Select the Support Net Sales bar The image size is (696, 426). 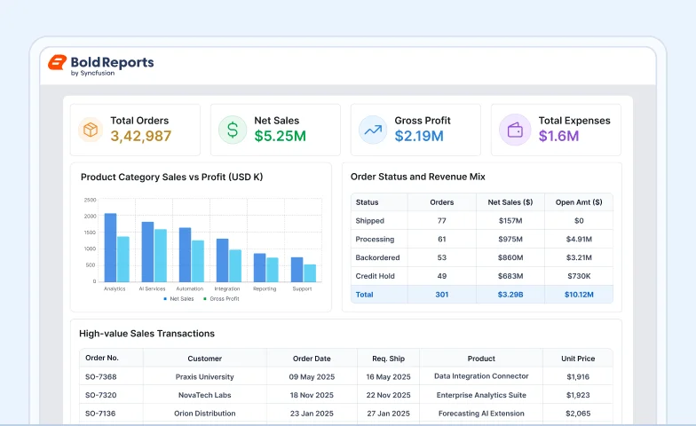pyautogui.click(x=297, y=270)
